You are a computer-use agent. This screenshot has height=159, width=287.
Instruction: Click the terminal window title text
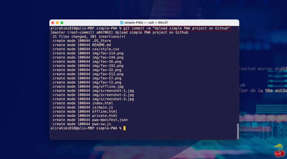(x=146, y=23)
